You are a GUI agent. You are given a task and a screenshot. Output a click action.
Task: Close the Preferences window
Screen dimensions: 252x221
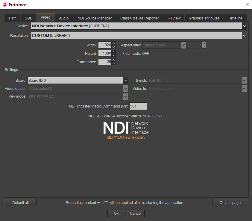pyautogui.click(x=247, y=4)
